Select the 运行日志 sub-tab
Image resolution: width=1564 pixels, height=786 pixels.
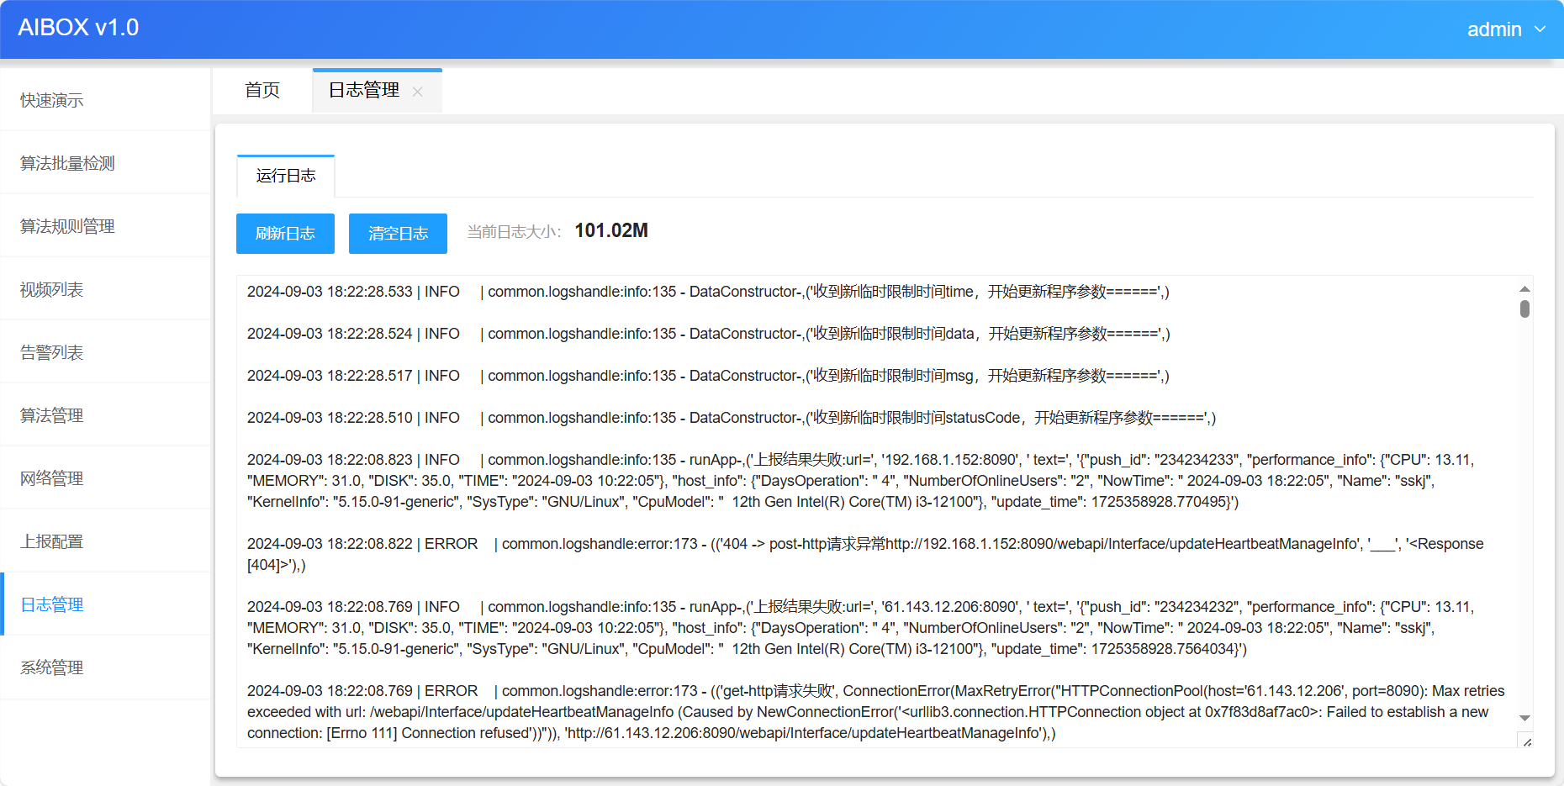pyautogui.click(x=286, y=176)
